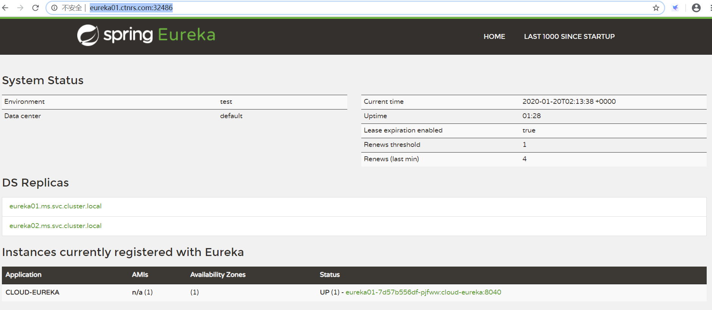Open the HOME navigation item
Viewport: 712px width, 310px height.
494,37
